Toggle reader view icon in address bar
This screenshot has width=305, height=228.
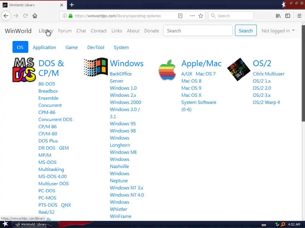tap(180, 16)
